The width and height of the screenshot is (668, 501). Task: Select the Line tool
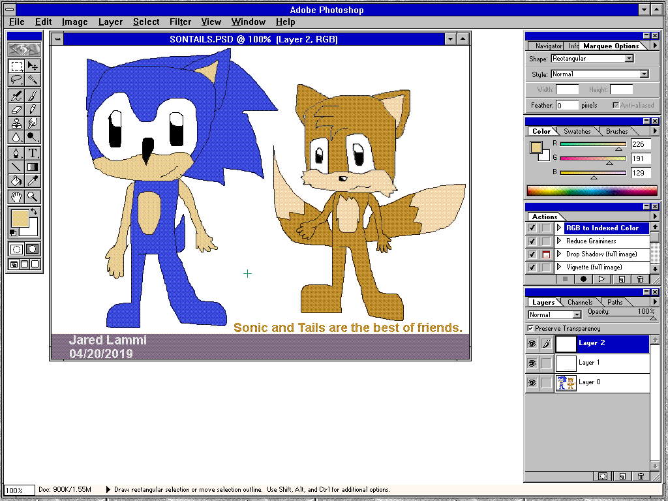[16, 166]
